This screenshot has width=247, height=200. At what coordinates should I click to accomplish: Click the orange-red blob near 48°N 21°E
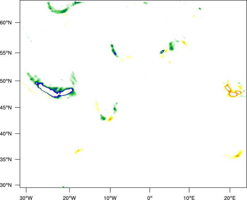tap(233, 91)
